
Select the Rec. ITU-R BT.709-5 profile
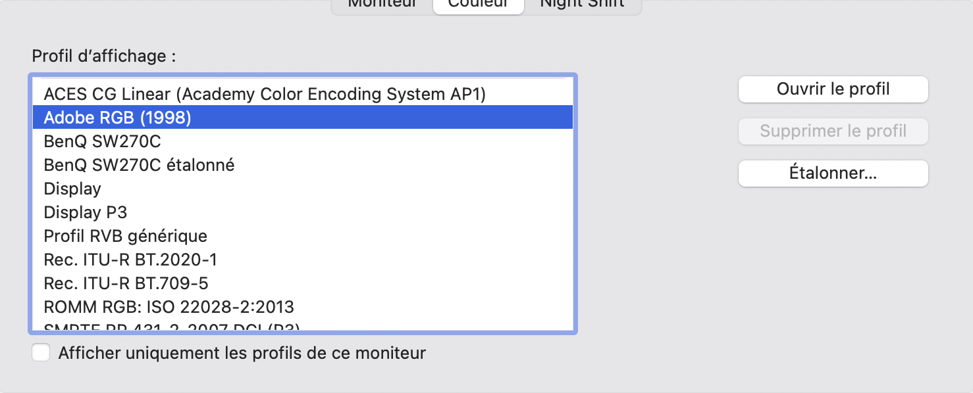click(126, 283)
